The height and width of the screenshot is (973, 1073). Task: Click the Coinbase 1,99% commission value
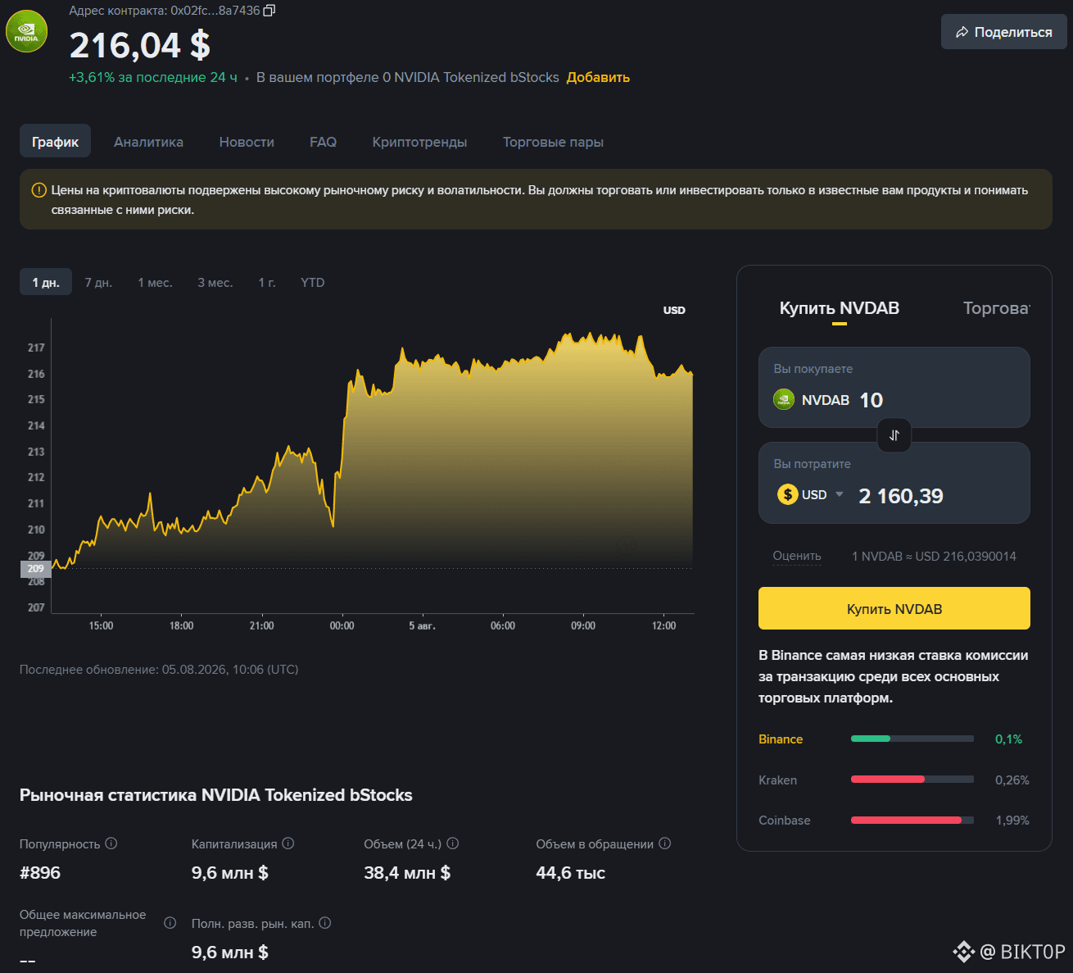1012,820
